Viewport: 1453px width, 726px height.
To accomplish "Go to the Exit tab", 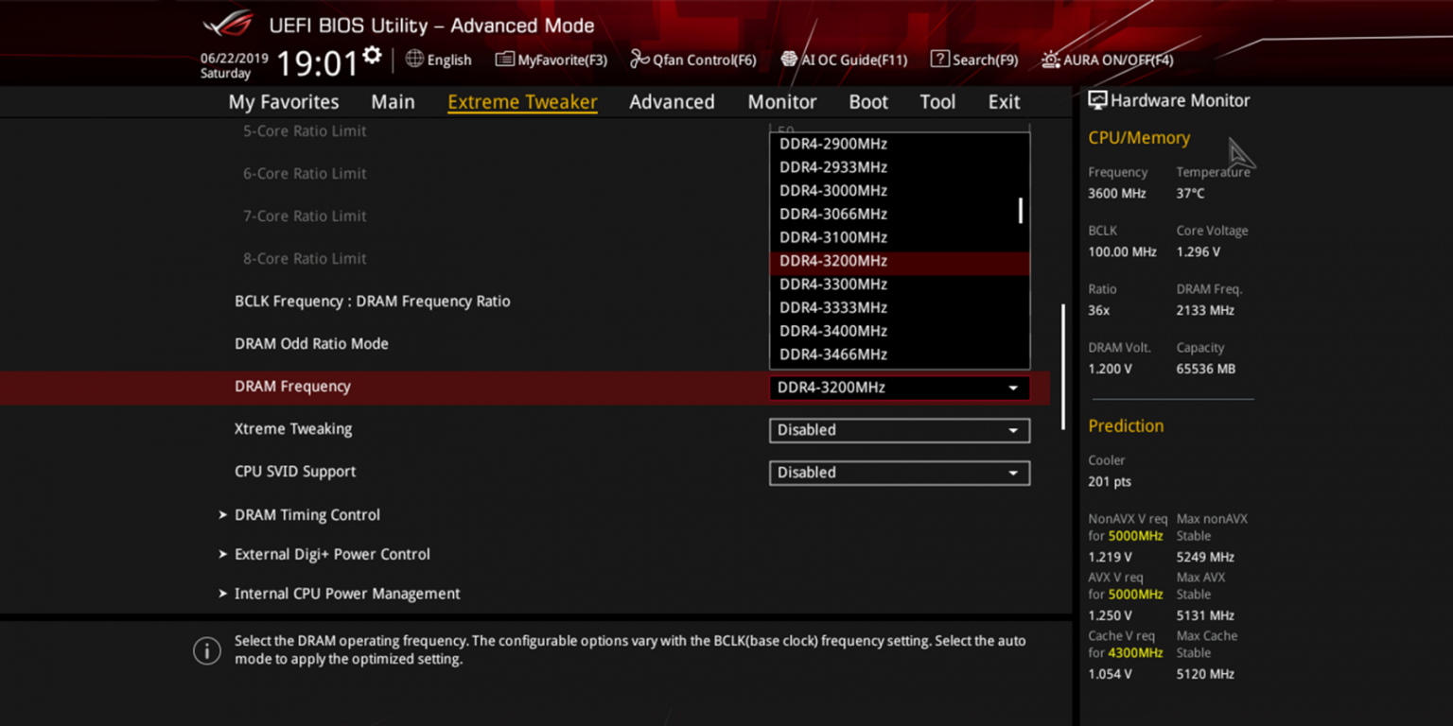I will 1004,102.
